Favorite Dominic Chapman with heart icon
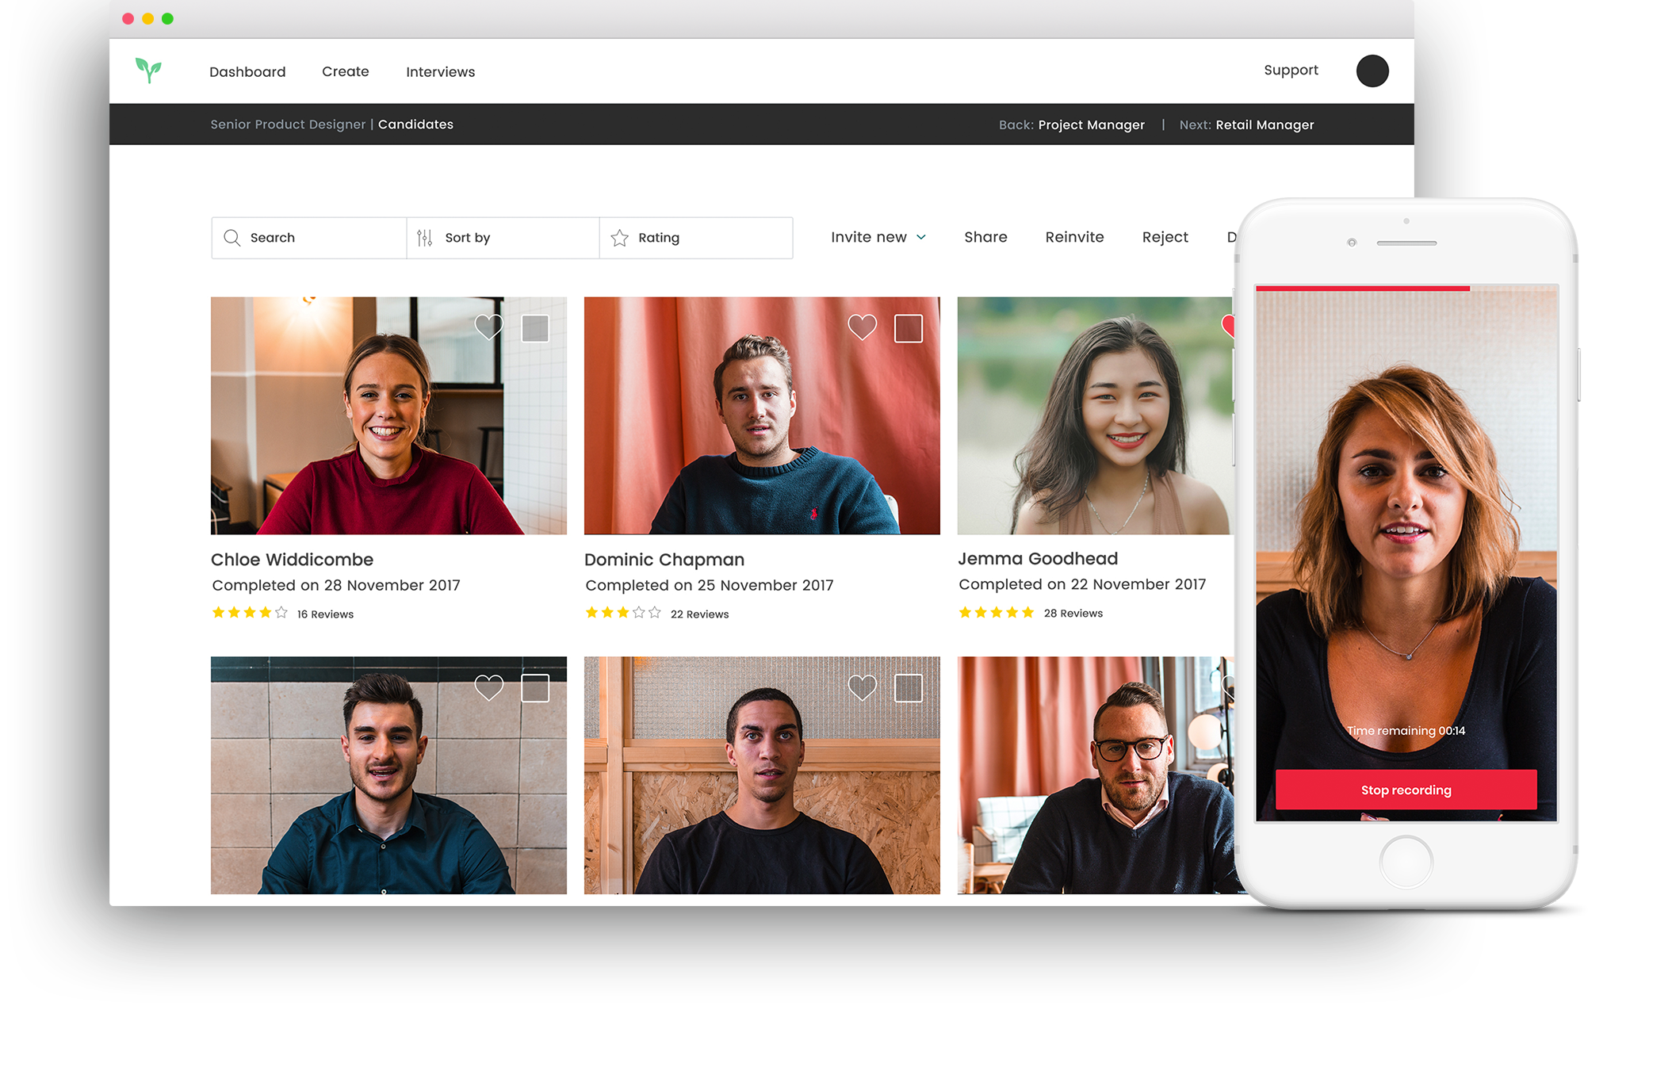The width and height of the screenshot is (1672, 1071). 862,327
